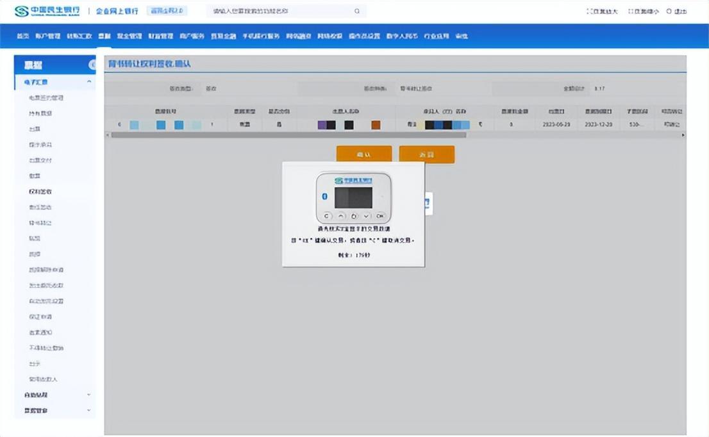Click the search magnifier icon in the header

[357, 12]
